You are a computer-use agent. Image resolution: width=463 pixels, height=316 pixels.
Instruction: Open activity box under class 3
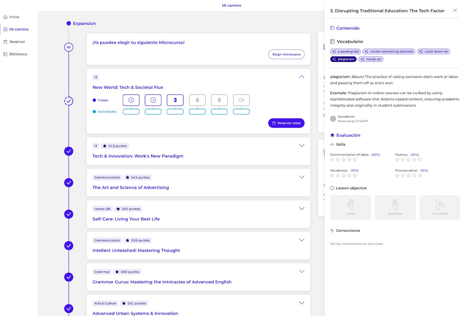pos(175,112)
